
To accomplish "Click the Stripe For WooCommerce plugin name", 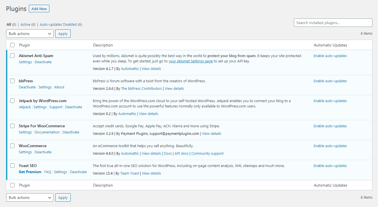I will point(42,126).
